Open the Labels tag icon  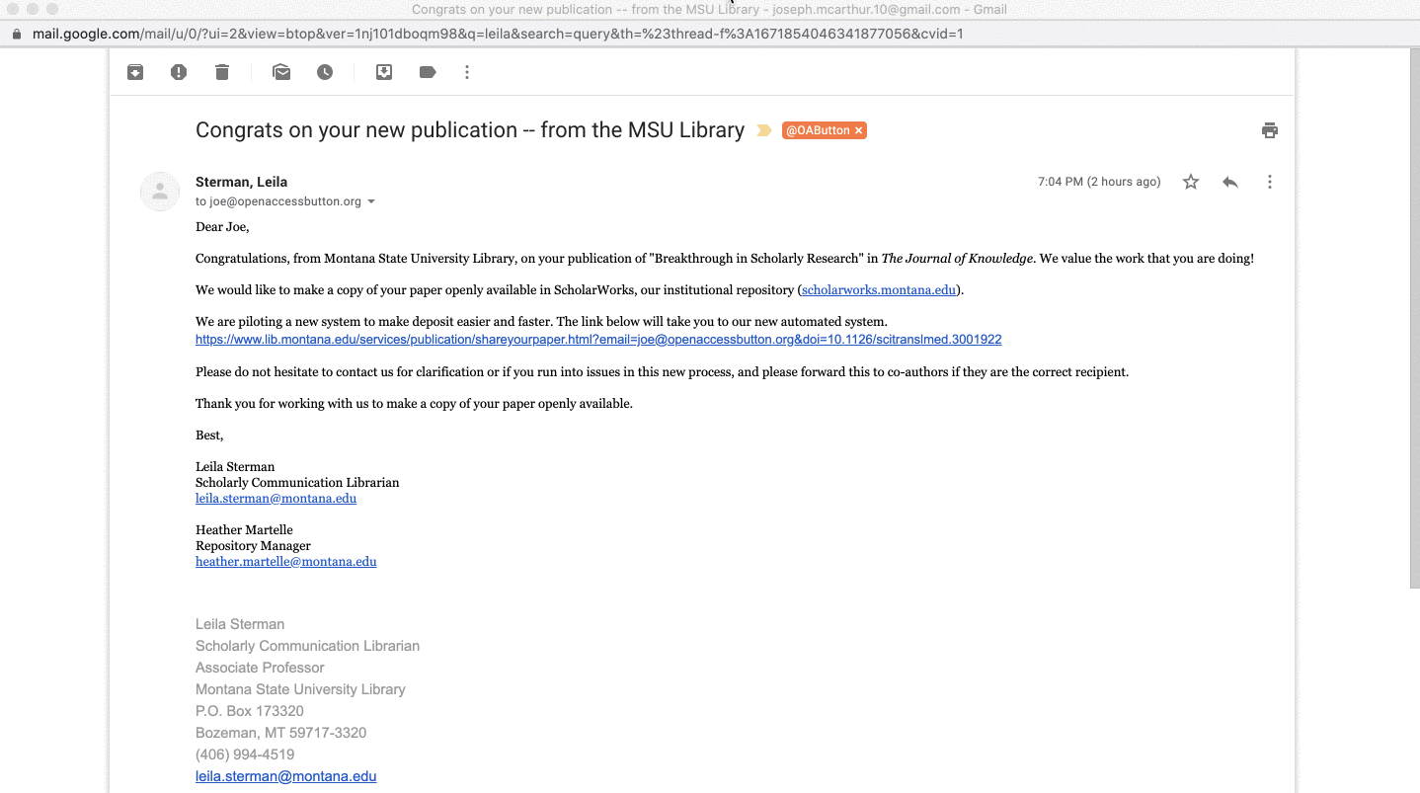[428, 72]
